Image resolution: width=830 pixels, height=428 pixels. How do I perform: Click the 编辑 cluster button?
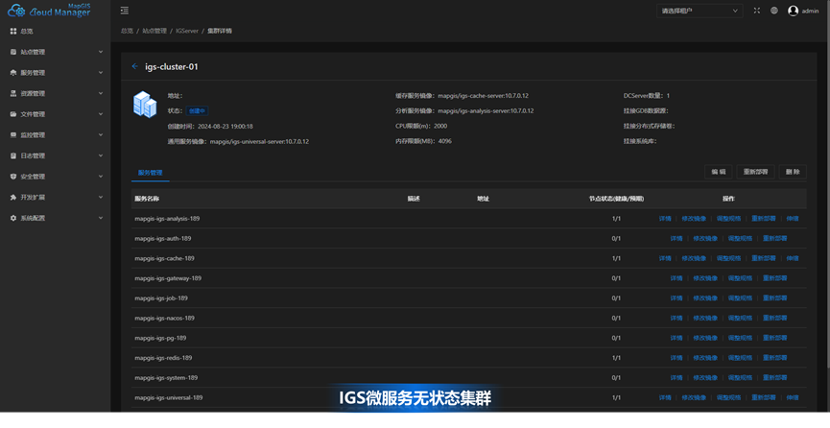719,172
